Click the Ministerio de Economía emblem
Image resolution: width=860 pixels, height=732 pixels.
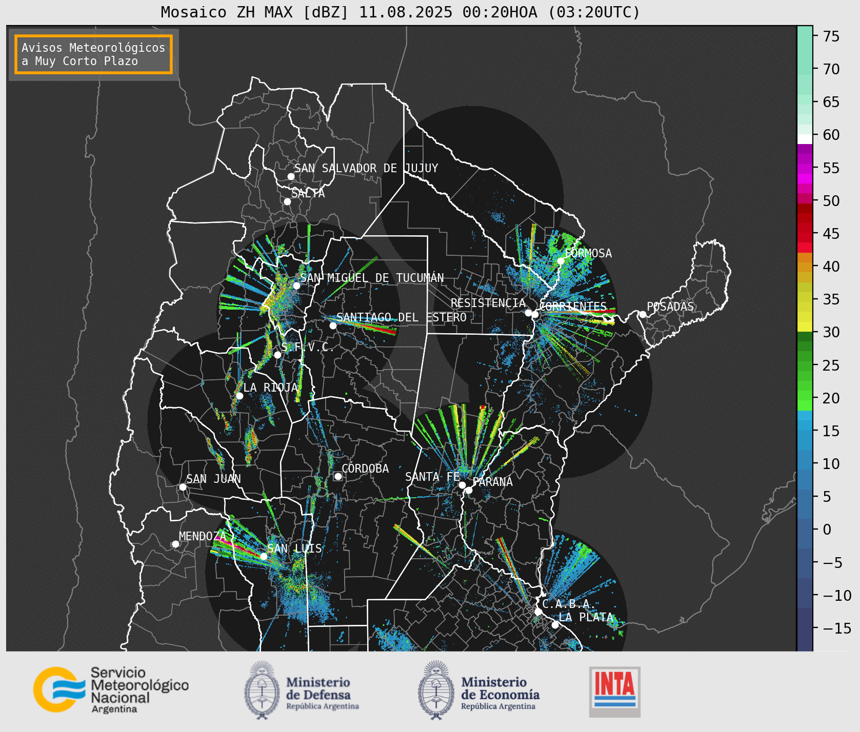pos(436,690)
